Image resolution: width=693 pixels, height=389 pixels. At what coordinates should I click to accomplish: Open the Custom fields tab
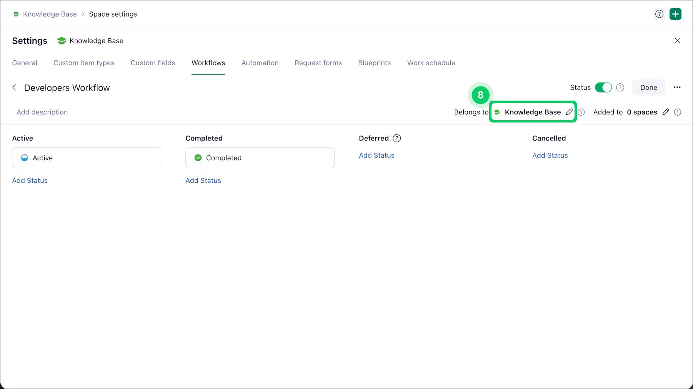coord(153,63)
